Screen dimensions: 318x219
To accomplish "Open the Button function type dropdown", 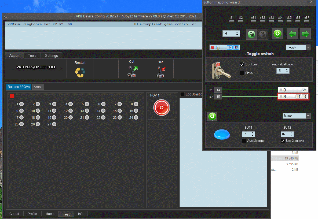I will click(x=308, y=116).
